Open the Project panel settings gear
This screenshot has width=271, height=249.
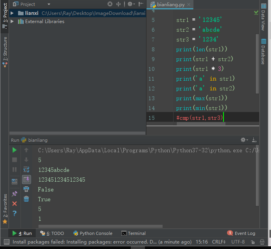click(131, 4)
